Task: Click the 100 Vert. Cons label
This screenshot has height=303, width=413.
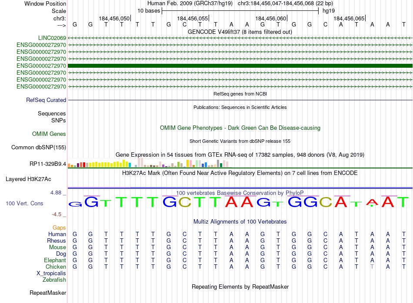Action: point(24,204)
